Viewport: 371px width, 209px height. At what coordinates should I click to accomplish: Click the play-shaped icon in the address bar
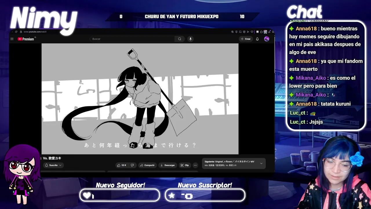(248, 32)
